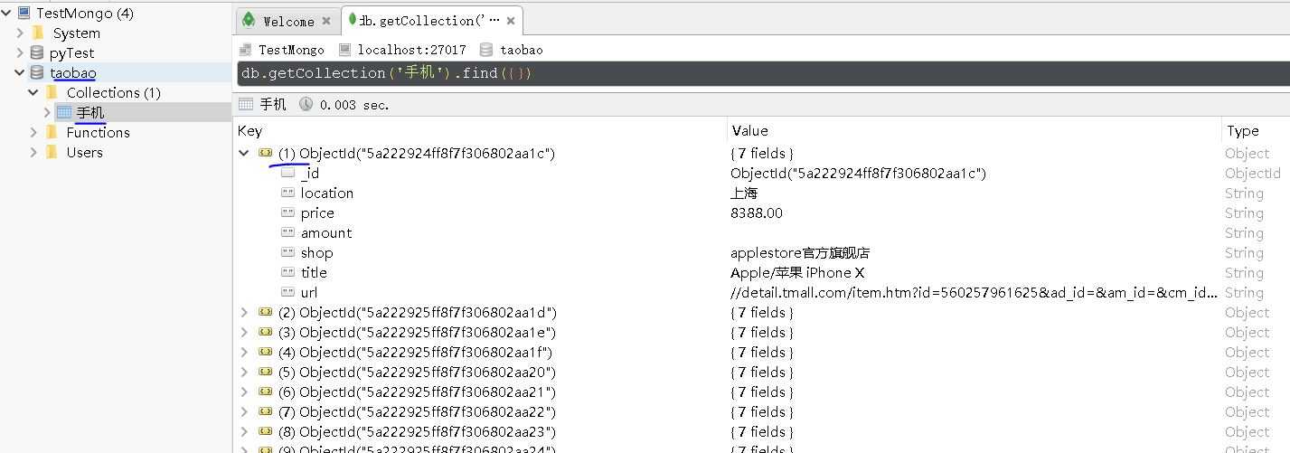This screenshot has height=453, width=1290.
Task: Click the title field string icon
Action: pyautogui.click(x=287, y=272)
